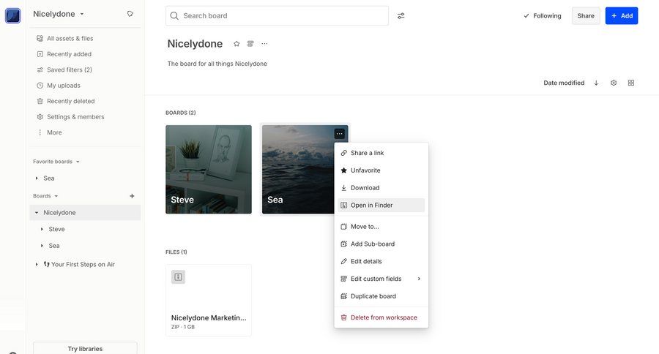
Task: Select Share a link
Action: (x=381, y=153)
